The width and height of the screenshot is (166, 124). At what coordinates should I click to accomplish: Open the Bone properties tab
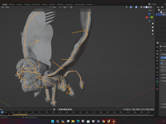coord(157,85)
